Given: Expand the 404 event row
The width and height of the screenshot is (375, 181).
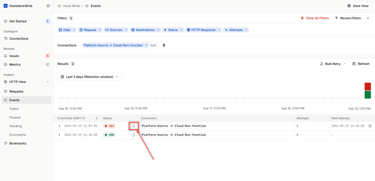Looking at the screenshot, I should pos(59,126).
